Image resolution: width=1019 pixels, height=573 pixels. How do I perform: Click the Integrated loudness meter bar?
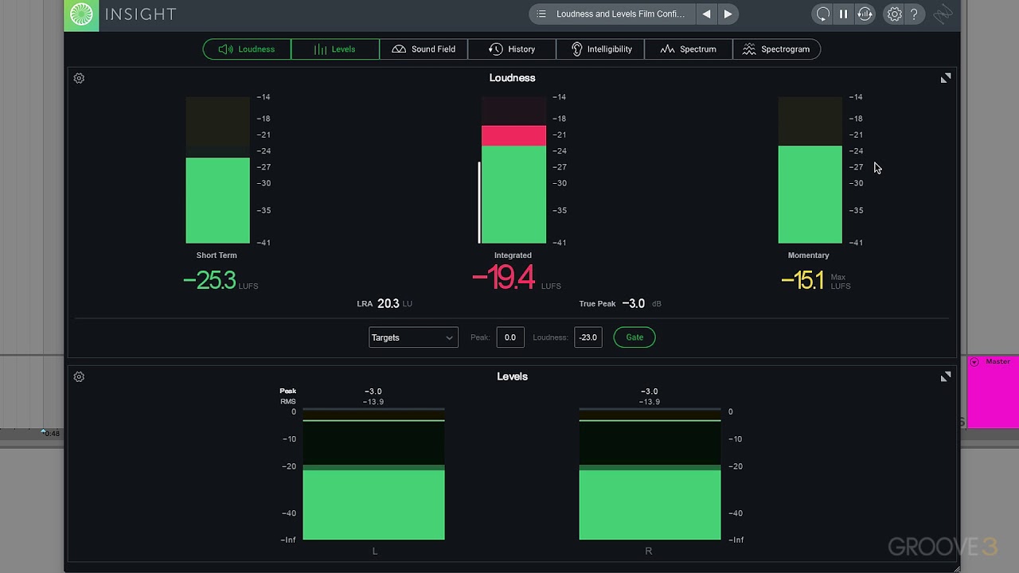pyautogui.click(x=513, y=170)
